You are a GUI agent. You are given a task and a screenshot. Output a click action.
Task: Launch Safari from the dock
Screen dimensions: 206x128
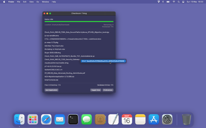[46, 119]
